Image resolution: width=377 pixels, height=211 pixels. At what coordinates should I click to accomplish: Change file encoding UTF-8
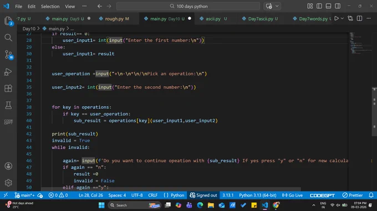tap(137, 195)
